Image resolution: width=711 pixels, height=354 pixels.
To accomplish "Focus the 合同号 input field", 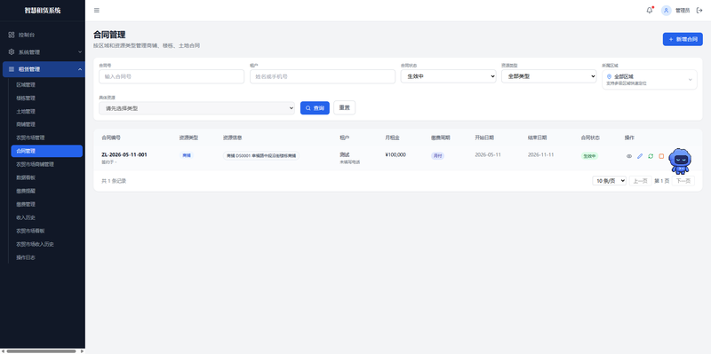I will [x=172, y=76].
